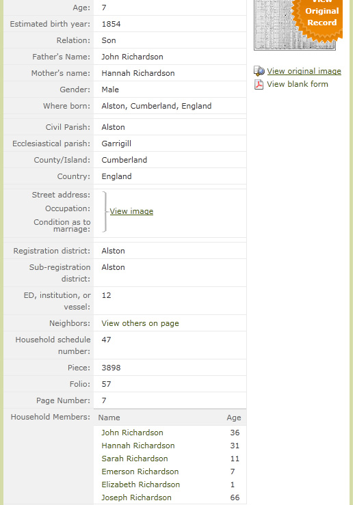Open the View blank form link

(298, 84)
